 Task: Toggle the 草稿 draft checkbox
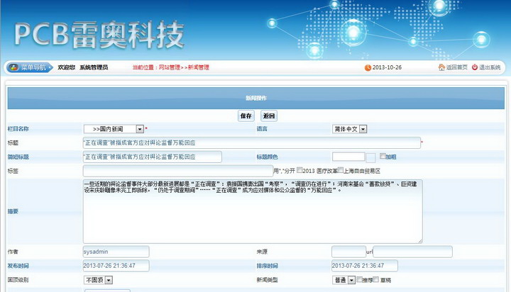tap(375, 279)
